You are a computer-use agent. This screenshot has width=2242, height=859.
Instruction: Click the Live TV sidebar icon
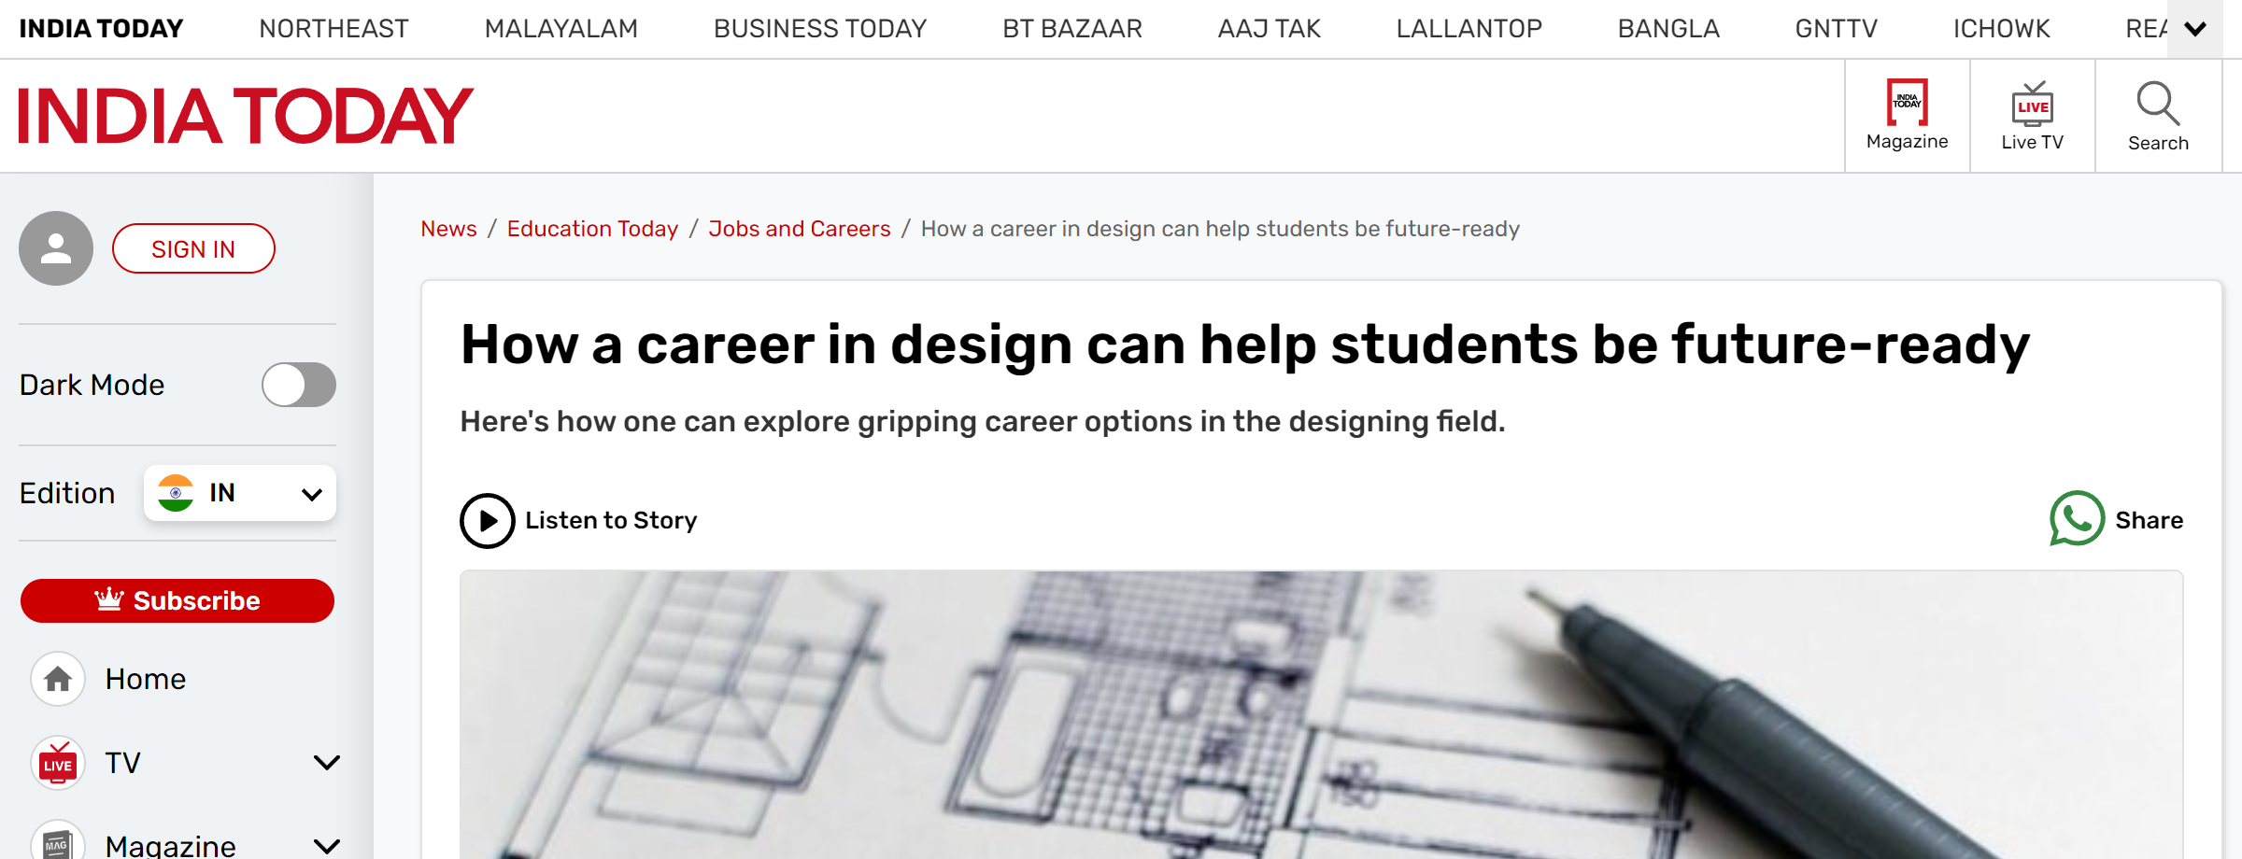58,763
